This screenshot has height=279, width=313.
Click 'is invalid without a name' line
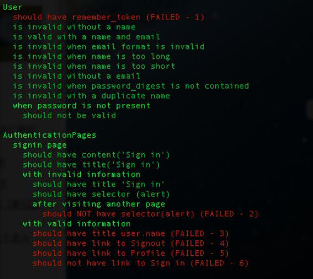tap(74, 27)
